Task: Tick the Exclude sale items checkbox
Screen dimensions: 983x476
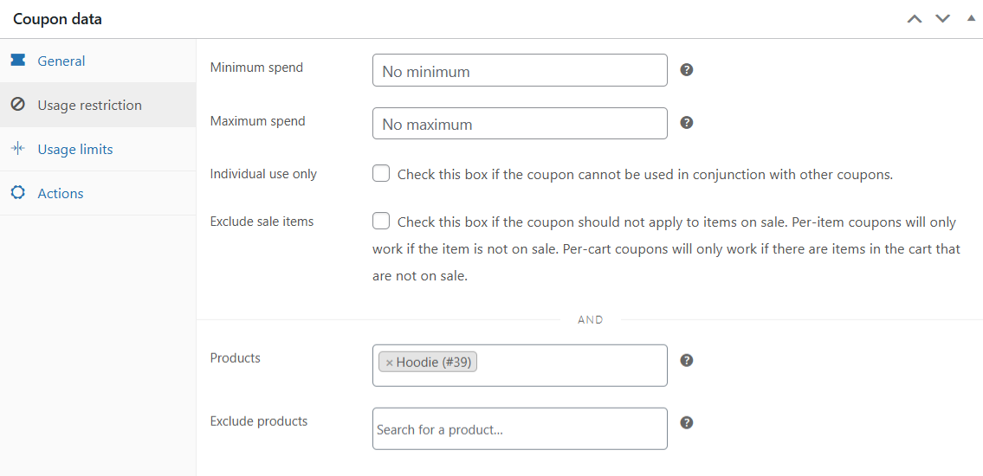Action: (381, 221)
